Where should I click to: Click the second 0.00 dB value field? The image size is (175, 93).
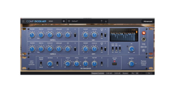pos(117,73)
